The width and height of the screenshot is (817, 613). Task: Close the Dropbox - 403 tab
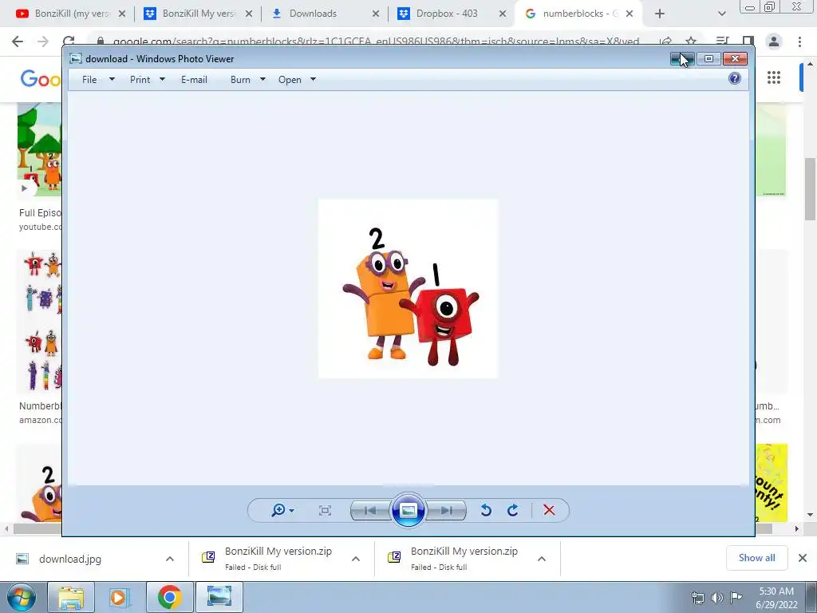(503, 14)
